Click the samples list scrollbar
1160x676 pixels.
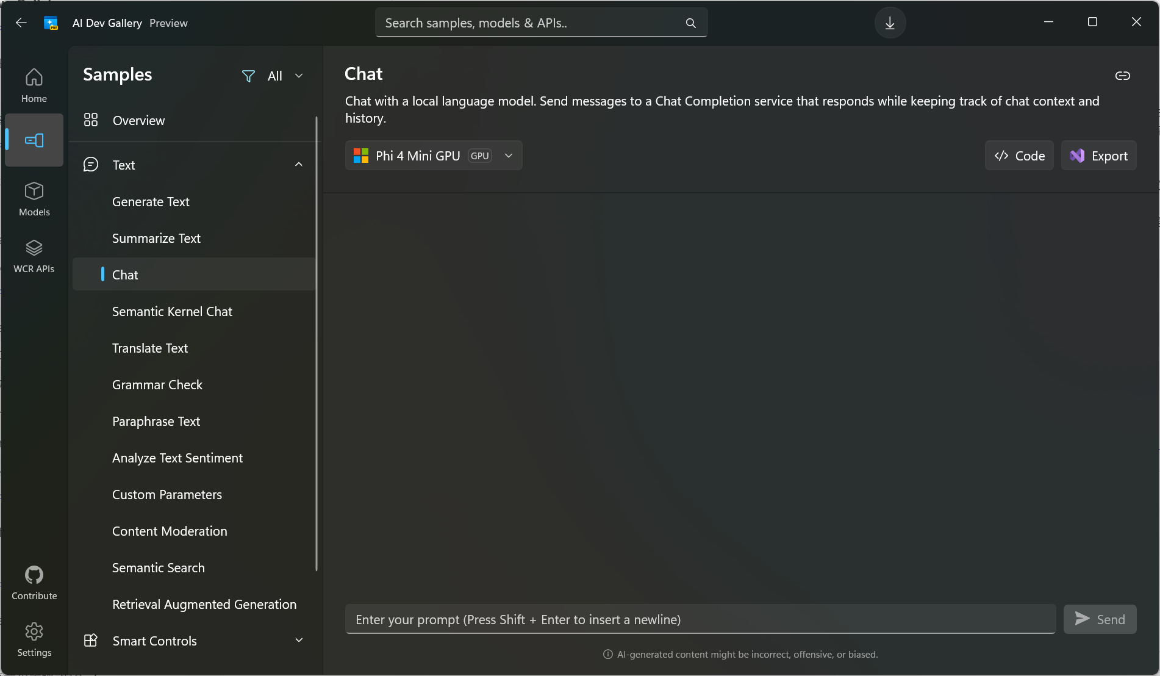pos(317,342)
